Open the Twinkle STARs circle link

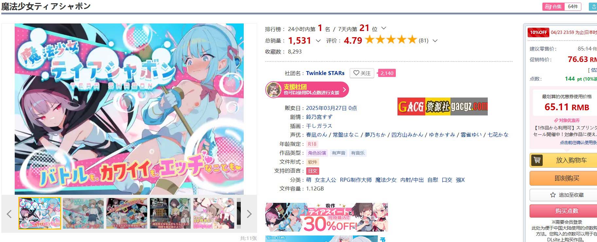coord(325,73)
